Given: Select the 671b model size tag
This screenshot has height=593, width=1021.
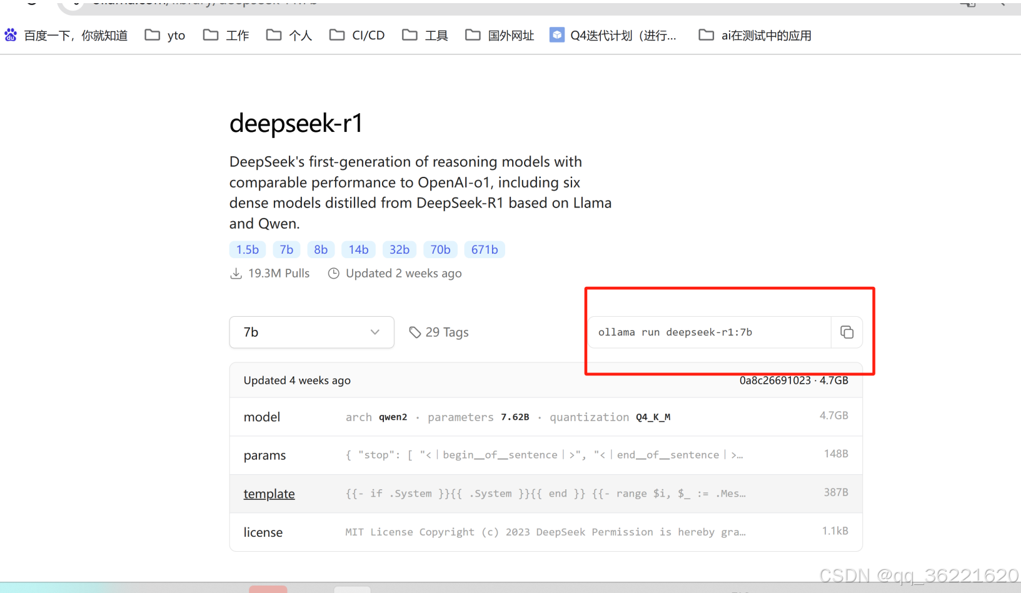Looking at the screenshot, I should 485,249.
